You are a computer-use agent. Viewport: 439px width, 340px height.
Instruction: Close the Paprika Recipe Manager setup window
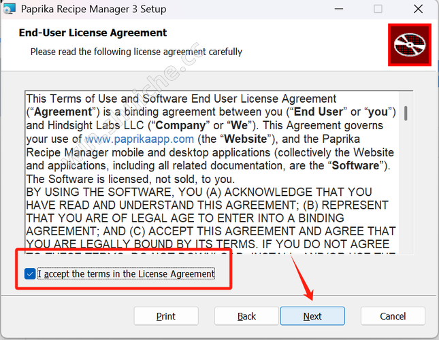pyautogui.click(x=419, y=9)
